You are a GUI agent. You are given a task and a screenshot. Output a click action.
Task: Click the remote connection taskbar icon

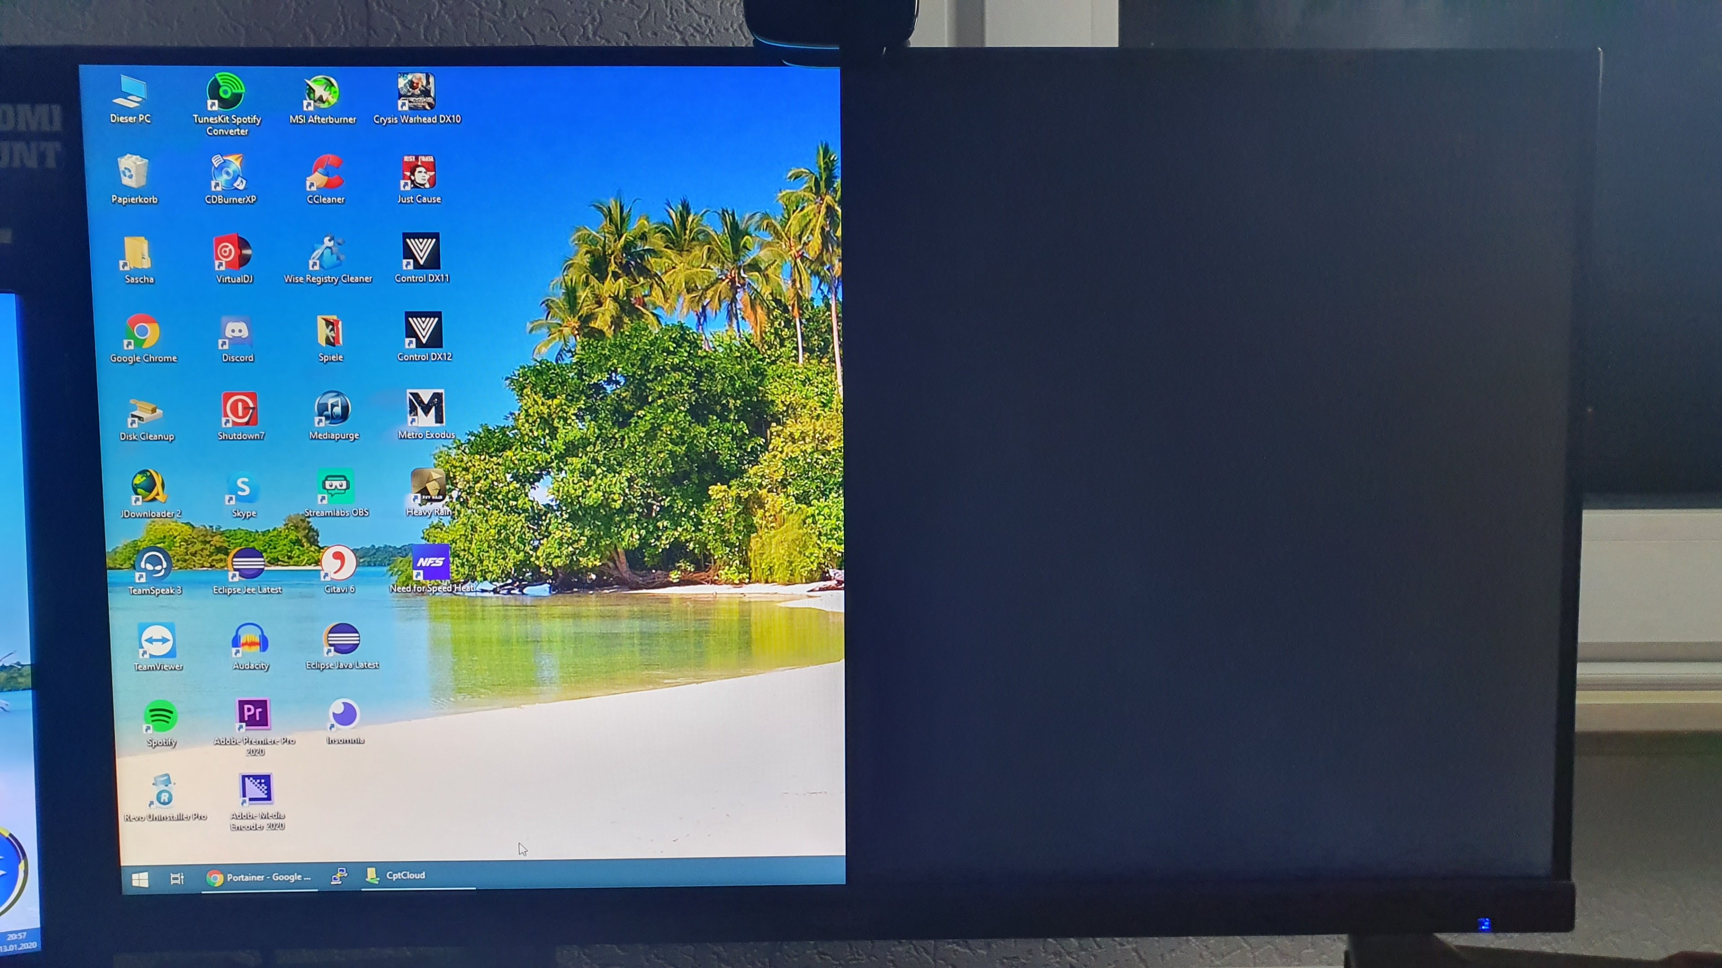339,876
